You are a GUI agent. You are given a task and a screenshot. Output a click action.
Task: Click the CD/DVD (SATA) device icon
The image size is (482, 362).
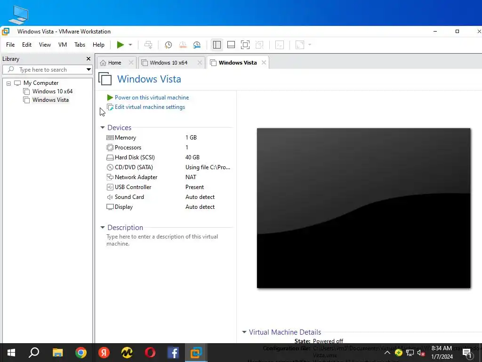coord(110,167)
